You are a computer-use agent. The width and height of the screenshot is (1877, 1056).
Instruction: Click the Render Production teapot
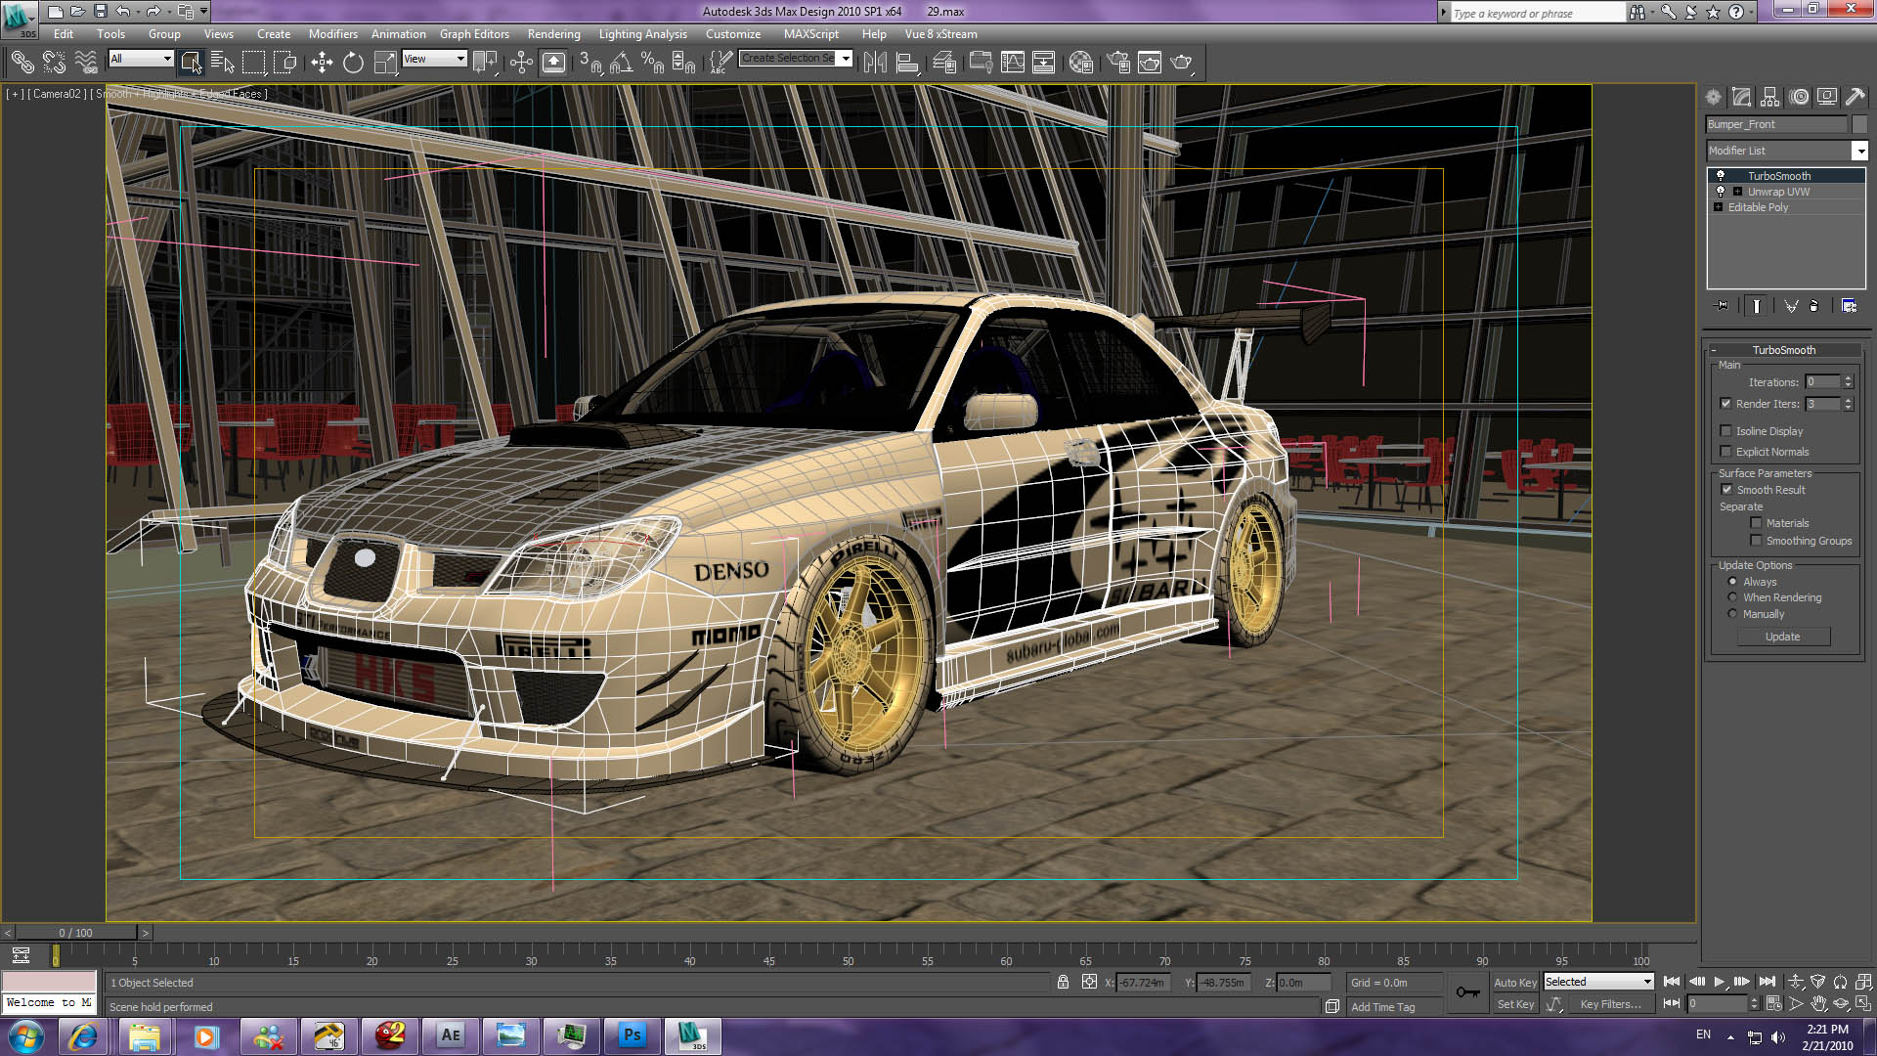(1182, 63)
